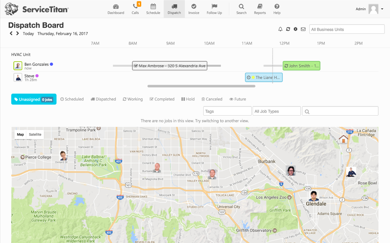390x243 pixels.
Task: Open the Dashboard page
Action: tap(116, 9)
